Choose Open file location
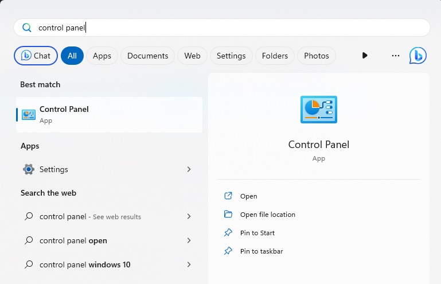 [x=267, y=215]
